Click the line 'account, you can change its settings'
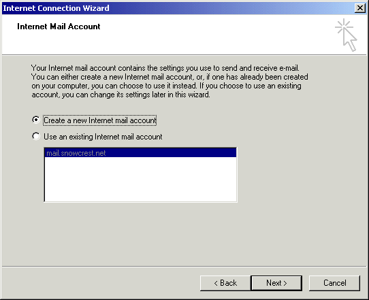The width and height of the screenshot is (369, 300). click(x=121, y=95)
